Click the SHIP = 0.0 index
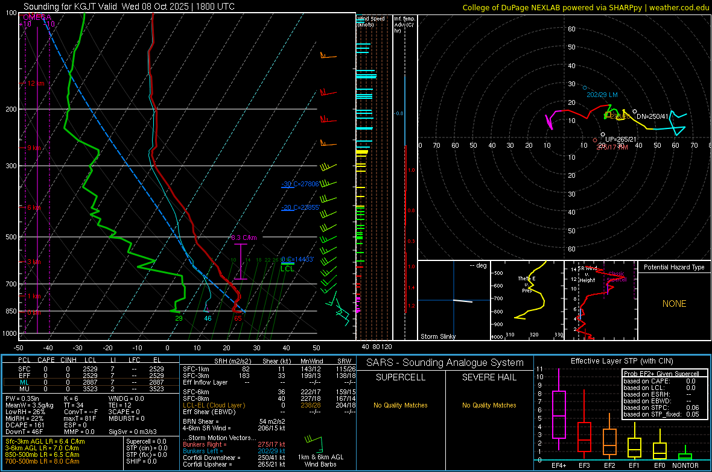This screenshot has height=472, width=712. click(141, 461)
